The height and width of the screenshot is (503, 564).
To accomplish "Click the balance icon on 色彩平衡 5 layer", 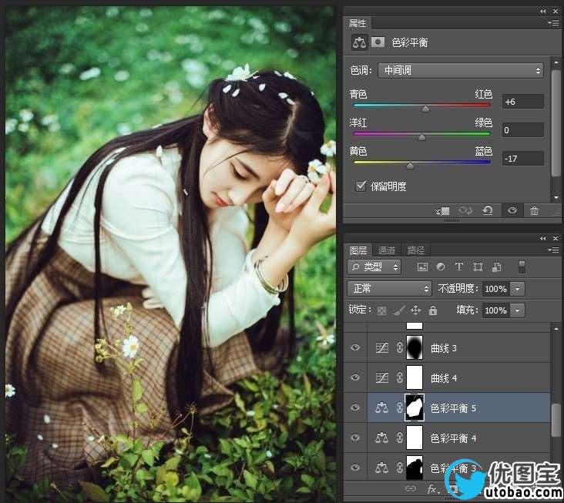I will tap(381, 407).
